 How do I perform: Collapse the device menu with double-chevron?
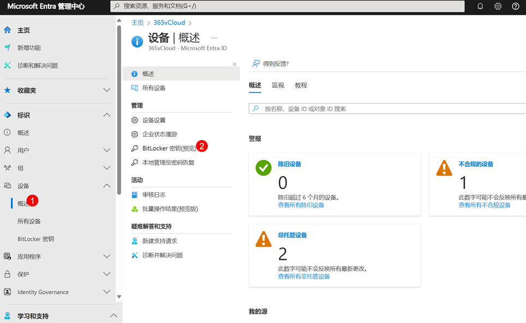pos(235,64)
